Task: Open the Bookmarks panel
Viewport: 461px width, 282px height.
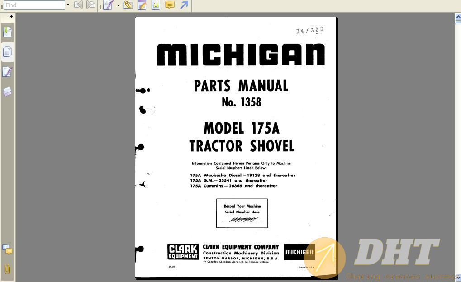Action: (7, 32)
